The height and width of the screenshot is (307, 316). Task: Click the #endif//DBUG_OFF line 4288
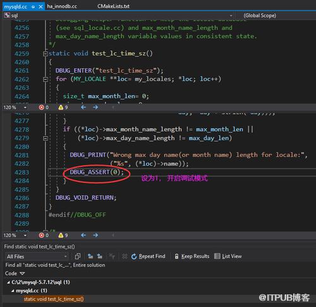point(77,215)
